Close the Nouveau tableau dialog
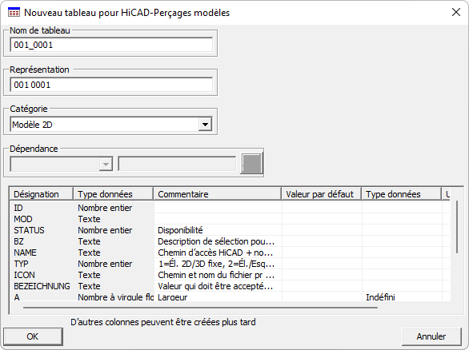The image size is (469, 350). tap(456, 12)
